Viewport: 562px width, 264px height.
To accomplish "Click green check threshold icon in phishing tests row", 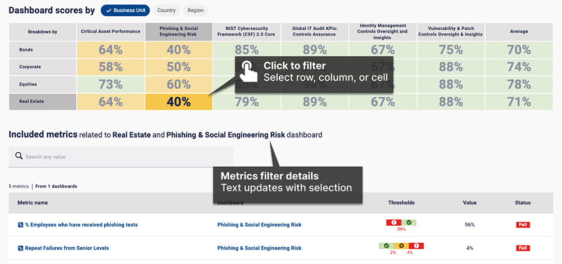I will tap(409, 222).
